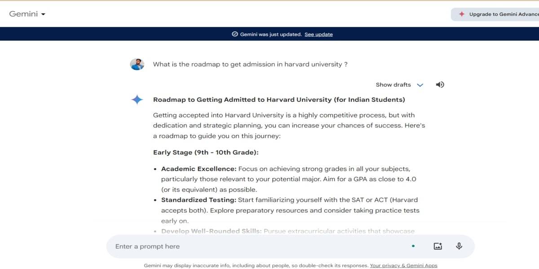The width and height of the screenshot is (539, 269).
Task: Click the update badge icon in the banner
Action: tap(234, 34)
